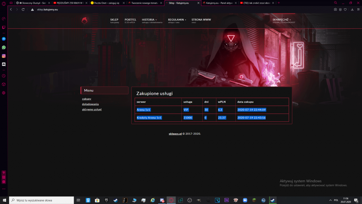This screenshot has width=362, height=204.
Task: Reload the current page
Action: [23, 9]
